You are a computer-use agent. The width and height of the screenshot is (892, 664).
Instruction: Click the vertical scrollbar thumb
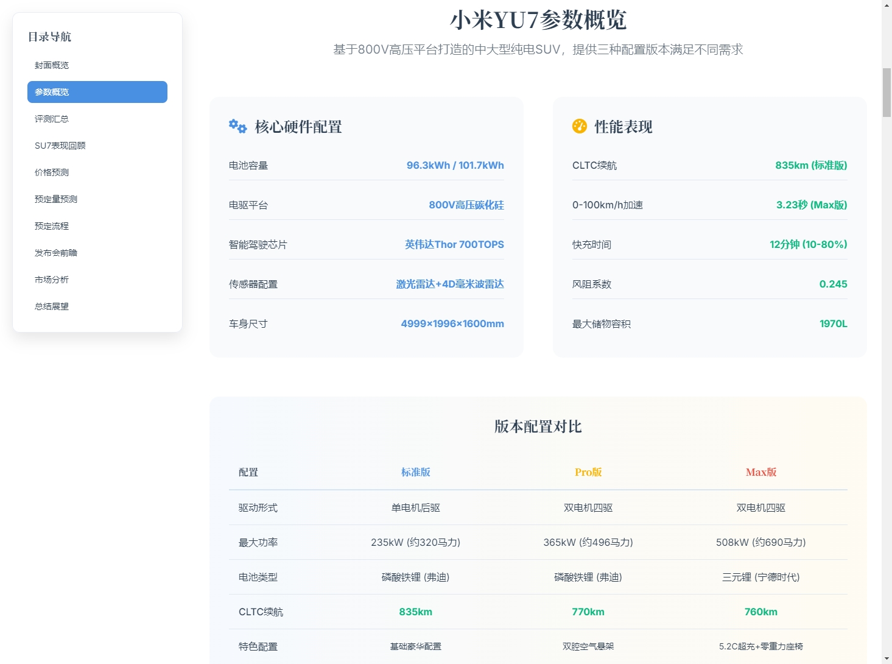887,93
